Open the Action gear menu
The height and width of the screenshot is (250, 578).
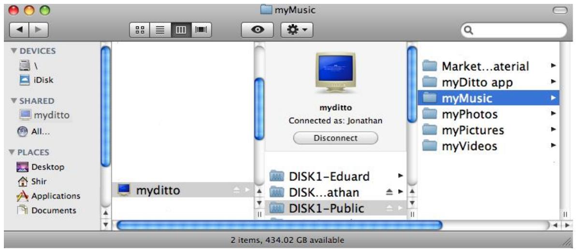297,30
